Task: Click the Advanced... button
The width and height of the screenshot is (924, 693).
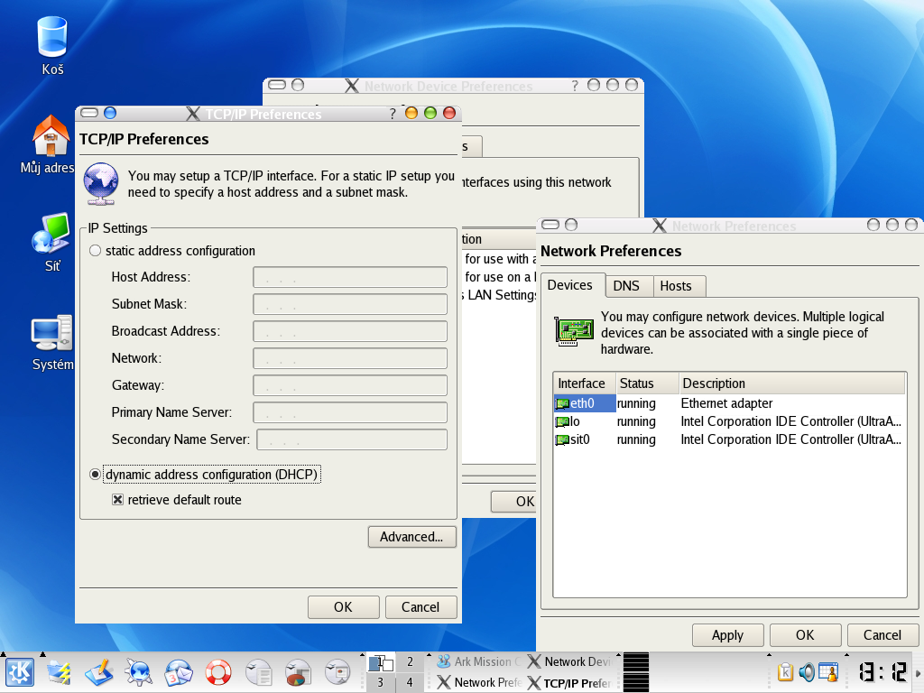Action: (x=411, y=537)
